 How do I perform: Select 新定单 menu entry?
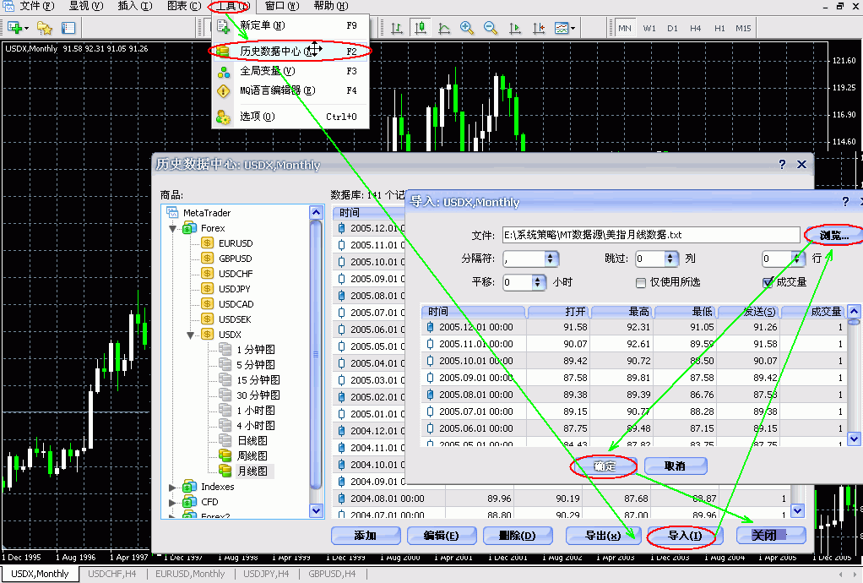tap(290, 25)
